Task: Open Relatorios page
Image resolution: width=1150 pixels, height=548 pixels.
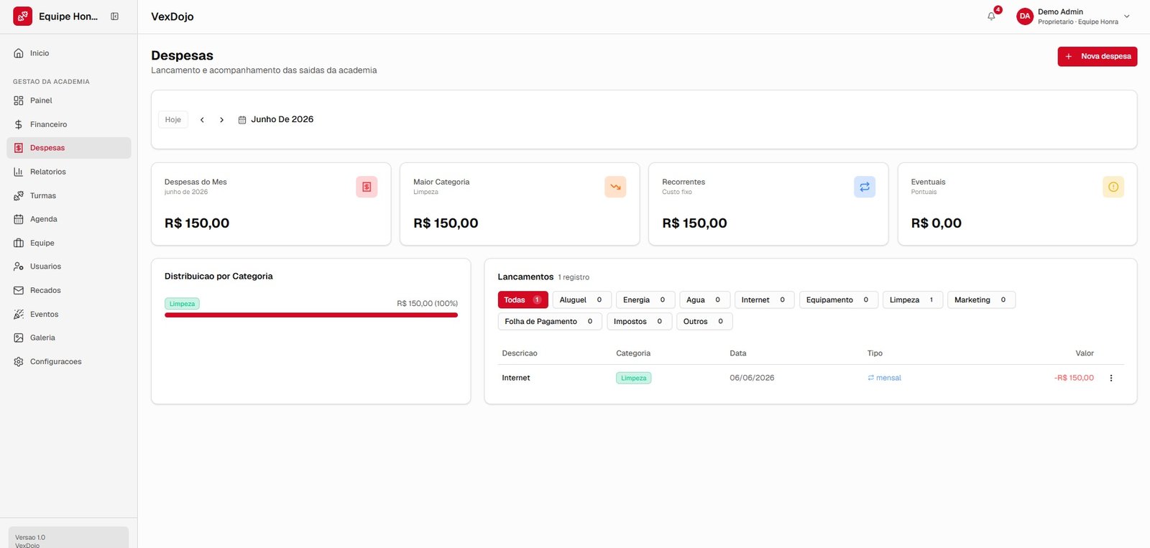Action: (x=69, y=172)
